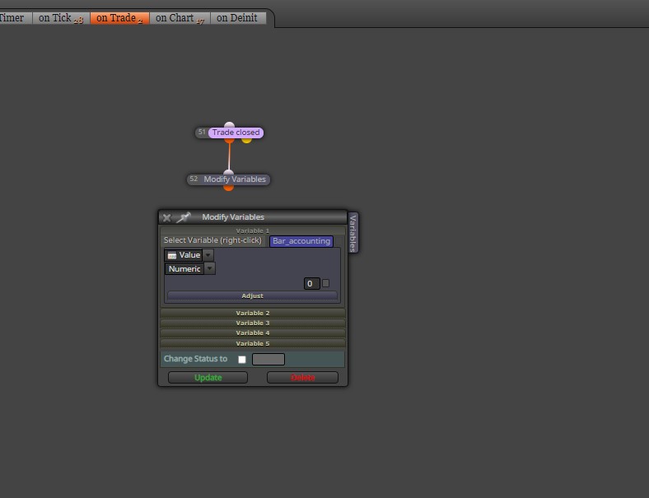Click the Change Status to value field
This screenshot has width=649, height=498.
pyautogui.click(x=268, y=359)
